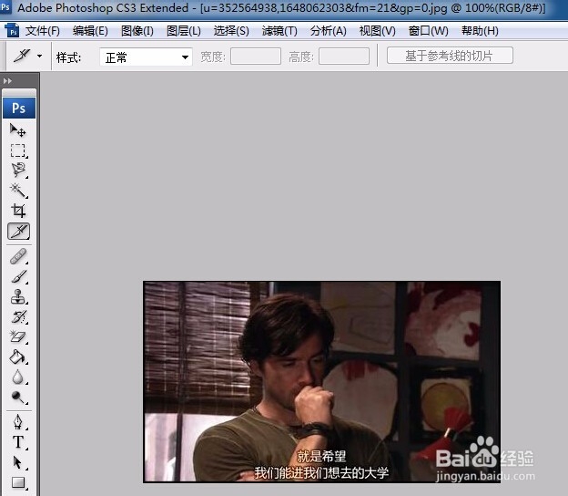Click the Ps logo in toolbox header
This screenshot has height=496, width=568.
[x=19, y=108]
